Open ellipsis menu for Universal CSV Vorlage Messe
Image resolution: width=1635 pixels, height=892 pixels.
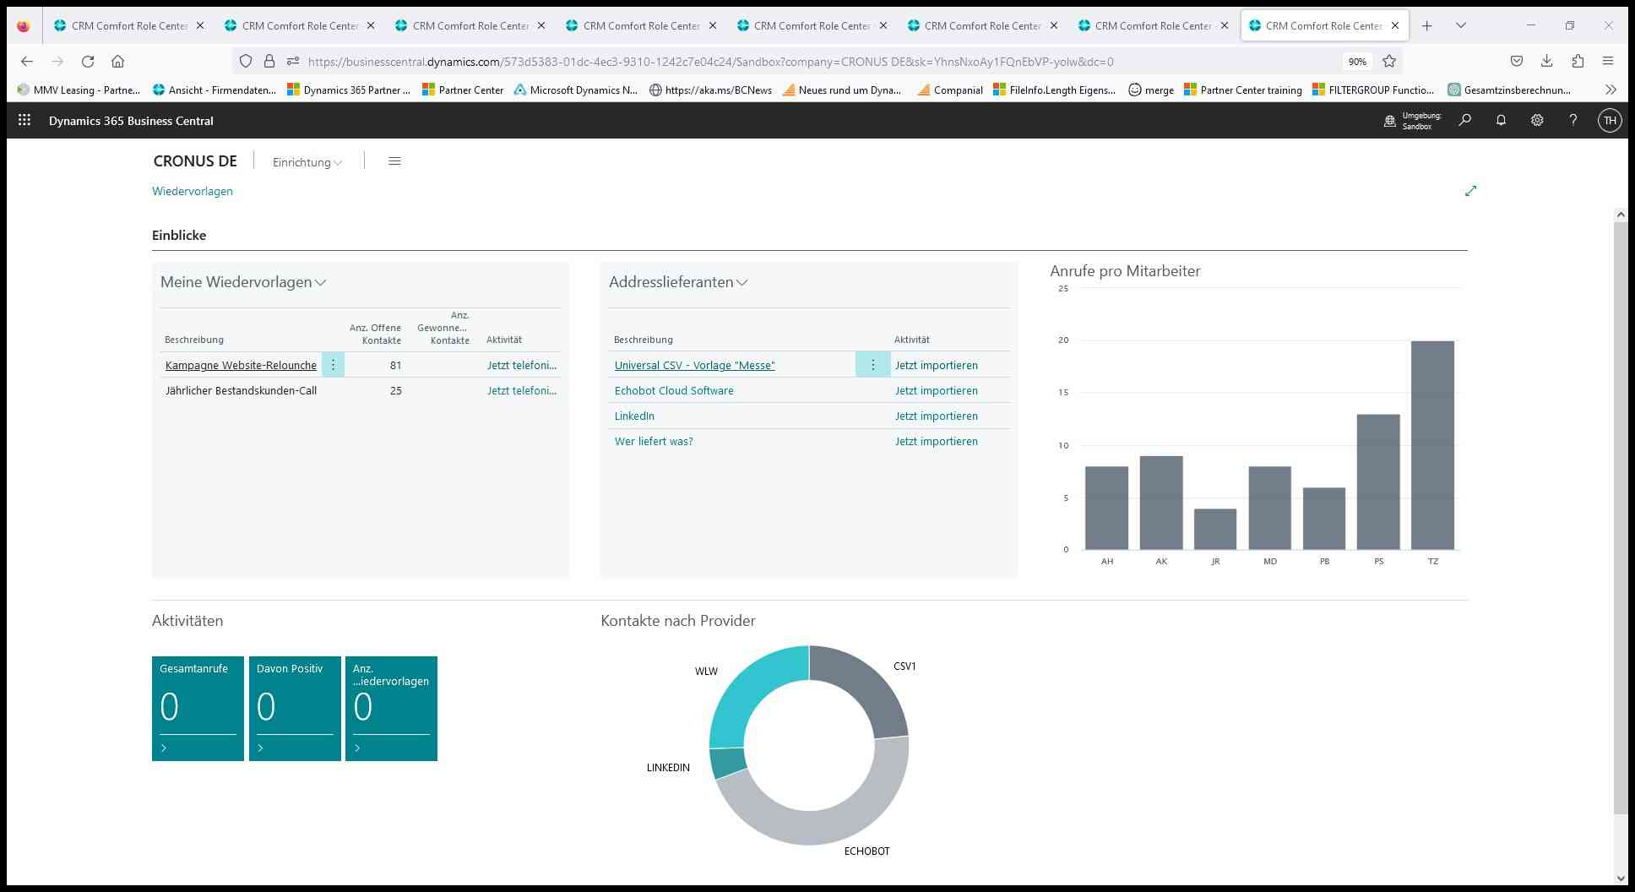(x=872, y=364)
